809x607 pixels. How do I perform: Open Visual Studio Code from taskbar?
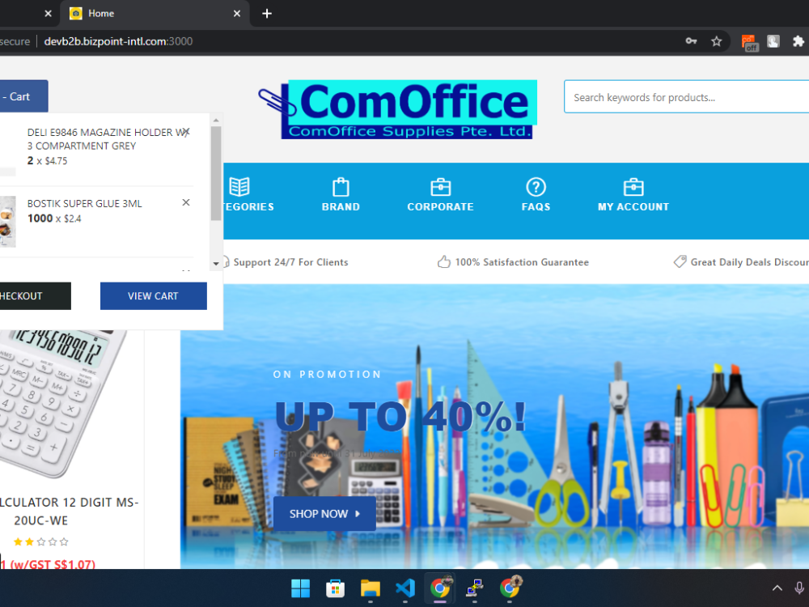[405, 588]
